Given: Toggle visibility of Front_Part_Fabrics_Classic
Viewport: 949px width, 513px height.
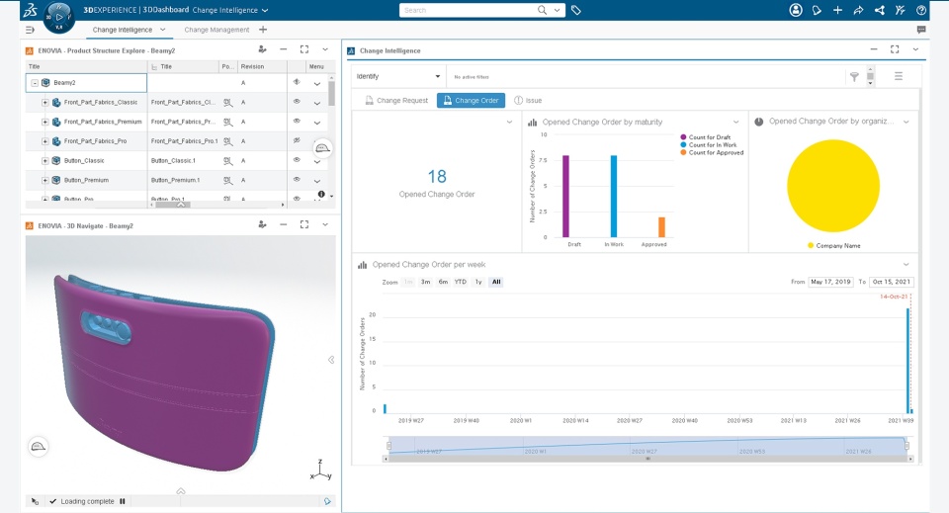Looking at the screenshot, I should click(x=297, y=102).
